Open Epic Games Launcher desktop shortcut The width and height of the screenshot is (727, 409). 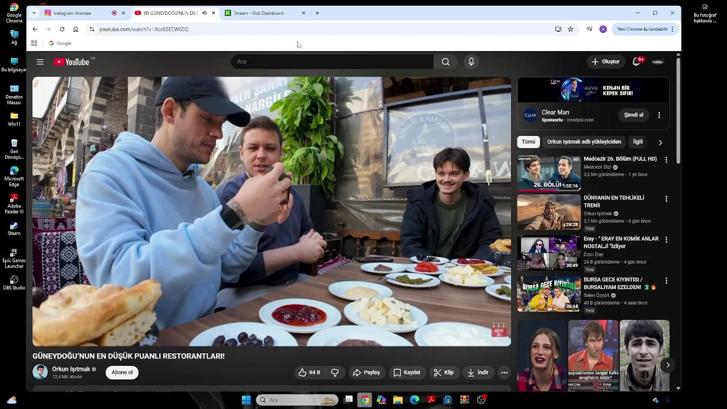14,258
